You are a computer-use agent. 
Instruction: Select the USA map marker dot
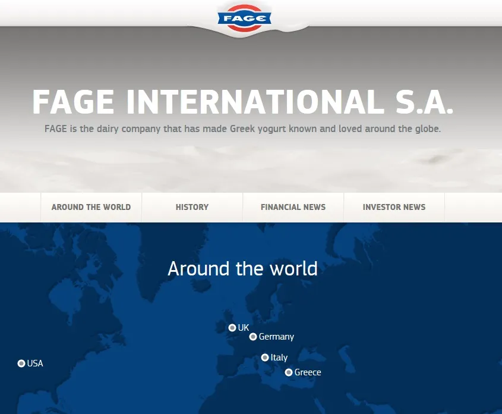click(21, 363)
